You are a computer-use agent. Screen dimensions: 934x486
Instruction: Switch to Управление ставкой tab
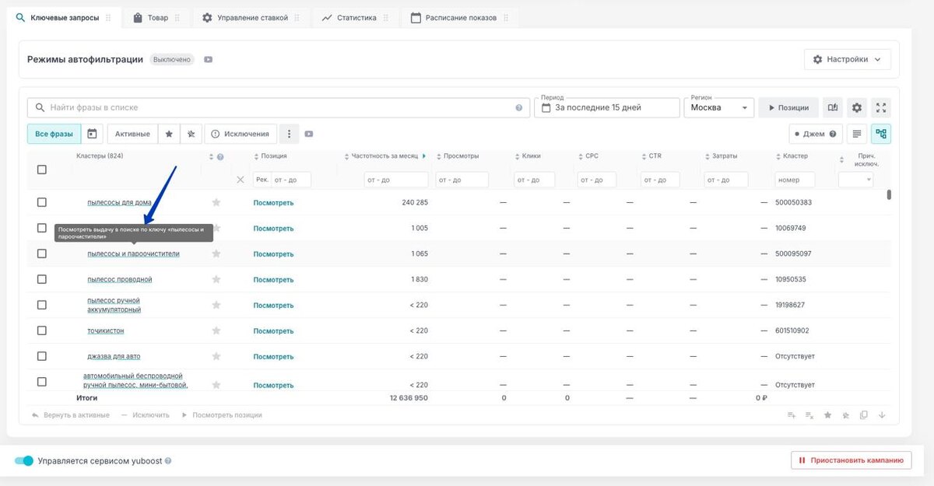click(251, 17)
